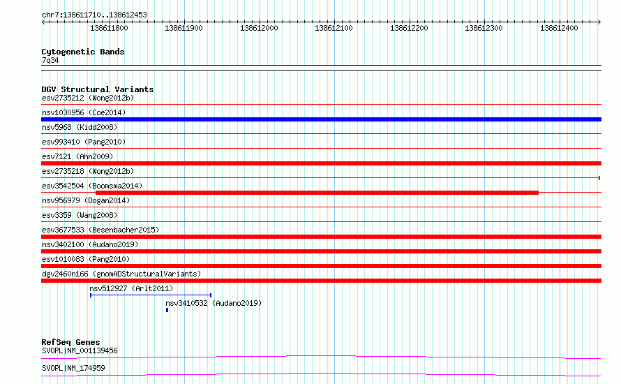This screenshot has height=384, width=621.
Task: Open esv3542504 (Boomsma2014) variant details
Action: coord(92,186)
